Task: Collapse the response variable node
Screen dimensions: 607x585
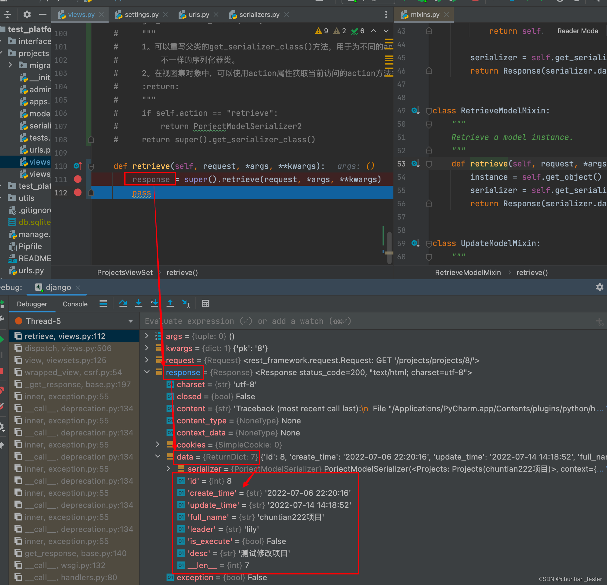Action: pos(148,372)
